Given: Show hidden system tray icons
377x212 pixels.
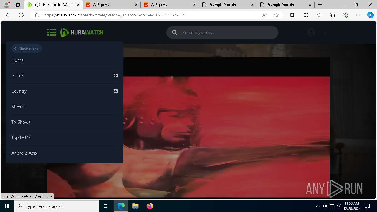Looking at the screenshot, I should (x=318, y=206).
